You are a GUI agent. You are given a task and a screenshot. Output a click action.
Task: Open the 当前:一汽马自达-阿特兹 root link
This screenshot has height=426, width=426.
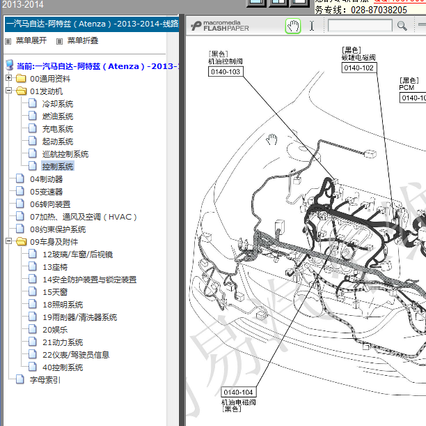pyautogui.click(x=98, y=66)
